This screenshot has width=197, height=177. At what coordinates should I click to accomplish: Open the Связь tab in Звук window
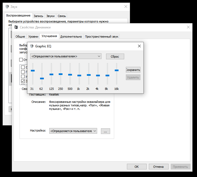62,16
